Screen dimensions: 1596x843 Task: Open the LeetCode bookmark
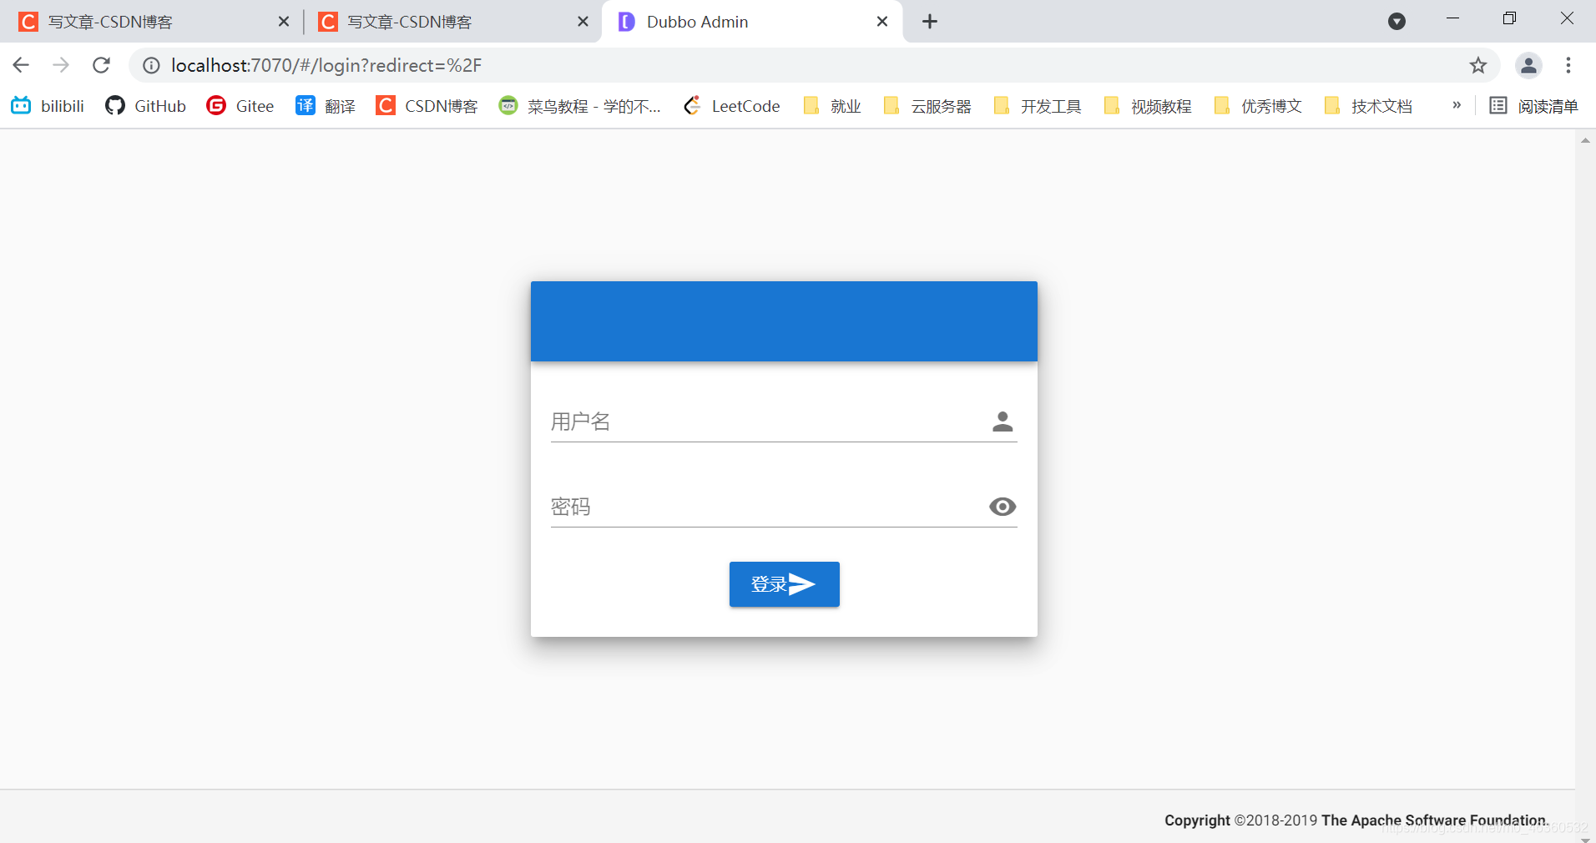[x=731, y=106]
